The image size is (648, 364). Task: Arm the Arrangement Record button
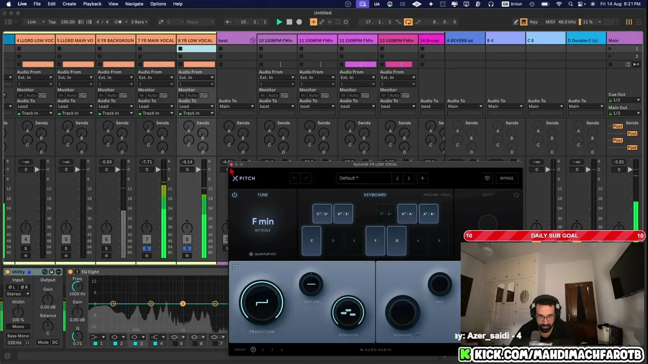pyautogui.click(x=299, y=22)
